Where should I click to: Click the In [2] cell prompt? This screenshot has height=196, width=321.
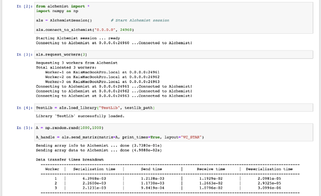pos(24,6)
